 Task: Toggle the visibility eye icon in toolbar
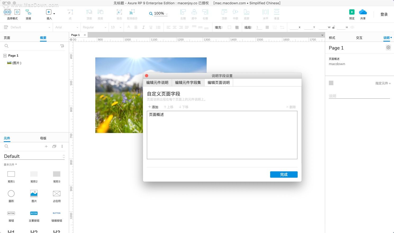click(x=352, y=27)
